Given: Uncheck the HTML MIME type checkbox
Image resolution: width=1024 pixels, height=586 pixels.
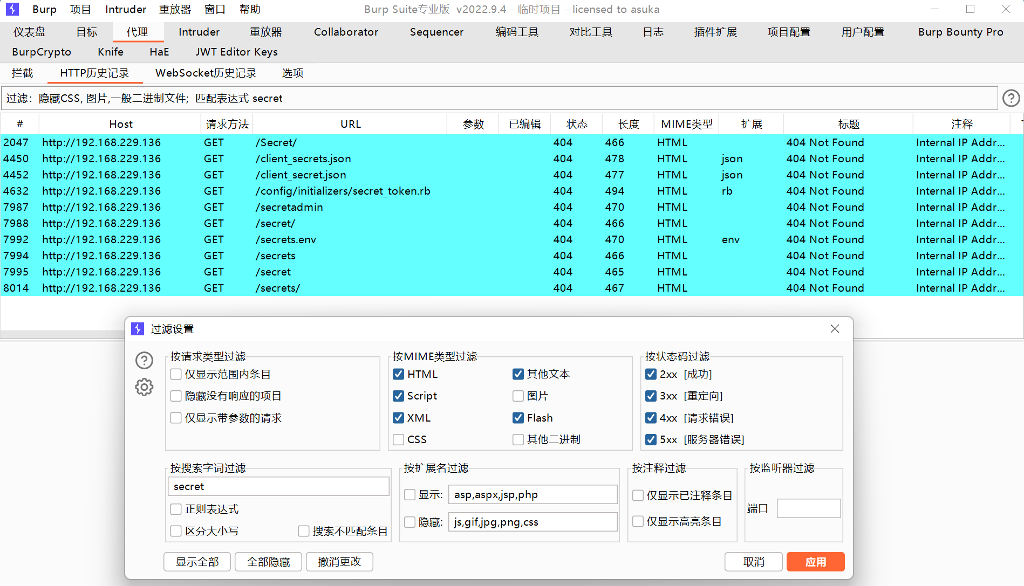Looking at the screenshot, I should (399, 374).
